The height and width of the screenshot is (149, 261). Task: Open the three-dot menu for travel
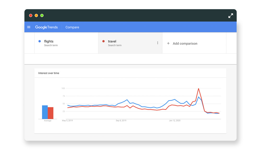pos(158,43)
